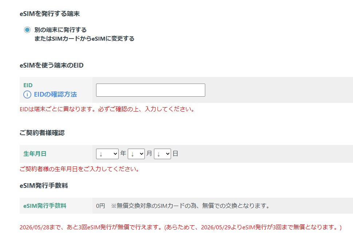Open the birth month dropdown

point(136,154)
